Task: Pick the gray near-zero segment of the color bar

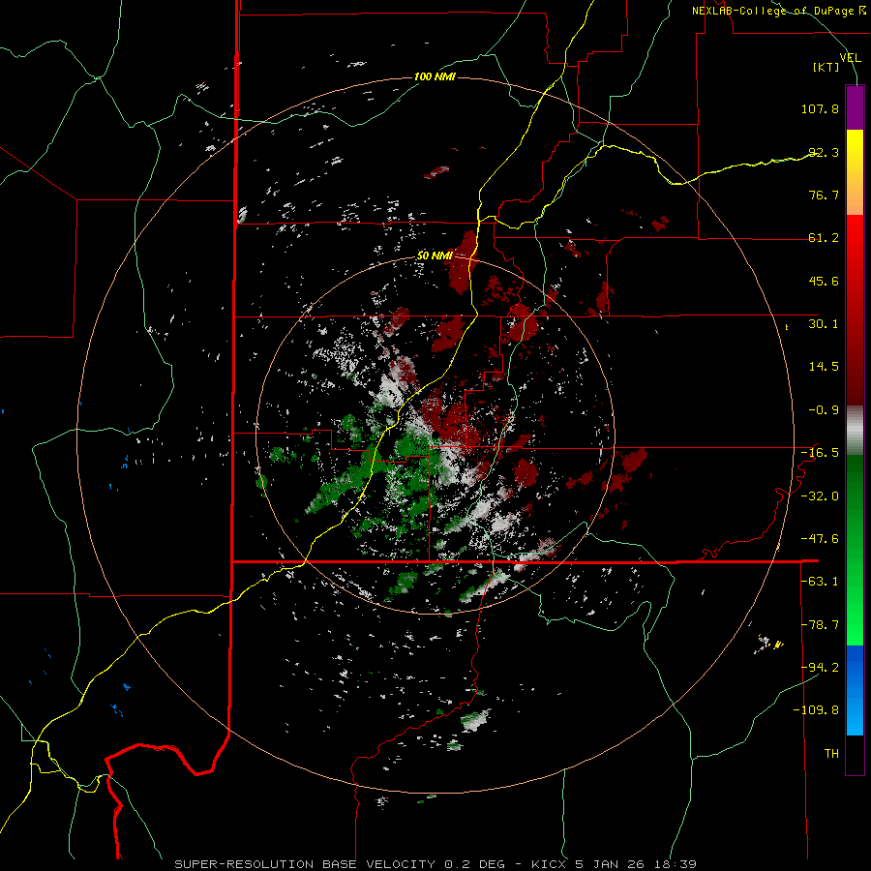Action: (x=855, y=431)
